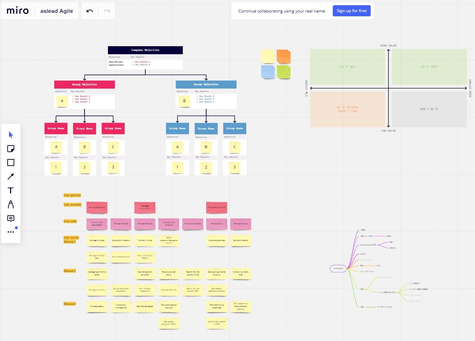Select the orange sticky note stack
This screenshot has height=341, width=475.
283,57
